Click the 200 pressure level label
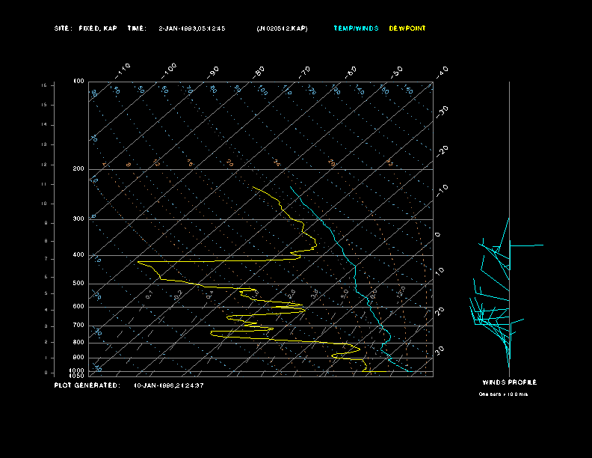The image size is (592, 458). 78,169
